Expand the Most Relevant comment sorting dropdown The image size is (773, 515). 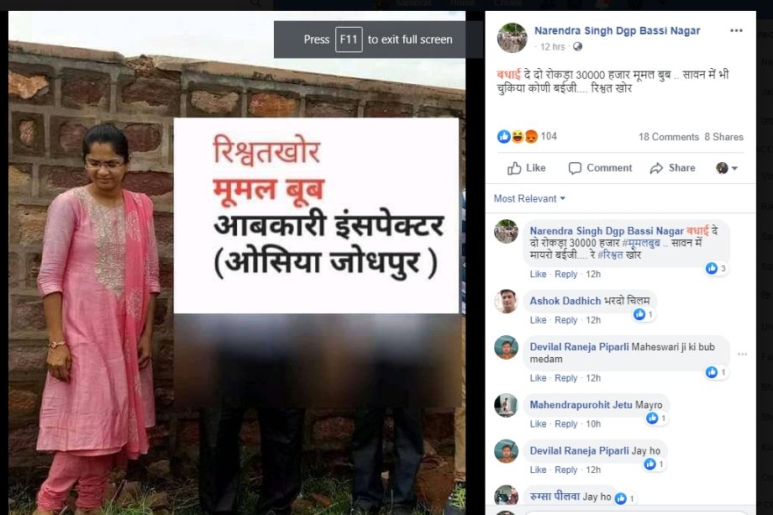coord(529,198)
